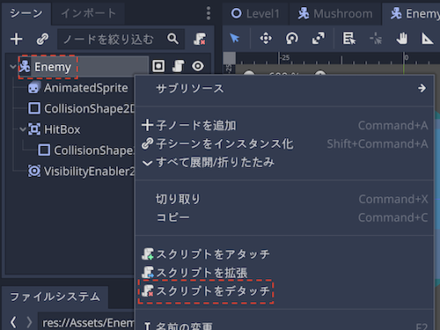Click the detach script icon in context menu
Image resolution: width=440 pixels, height=330 pixels.
pos(148,291)
